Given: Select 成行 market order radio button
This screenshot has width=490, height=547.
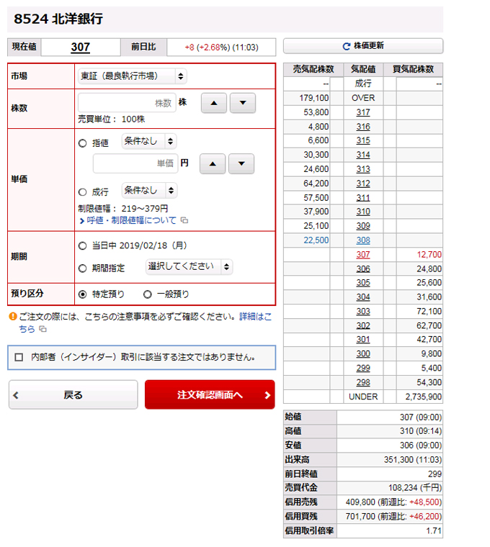Looking at the screenshot, I should pos(82,192).
